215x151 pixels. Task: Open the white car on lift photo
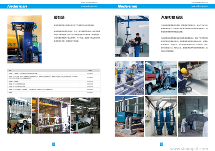[x=19, y=115]
